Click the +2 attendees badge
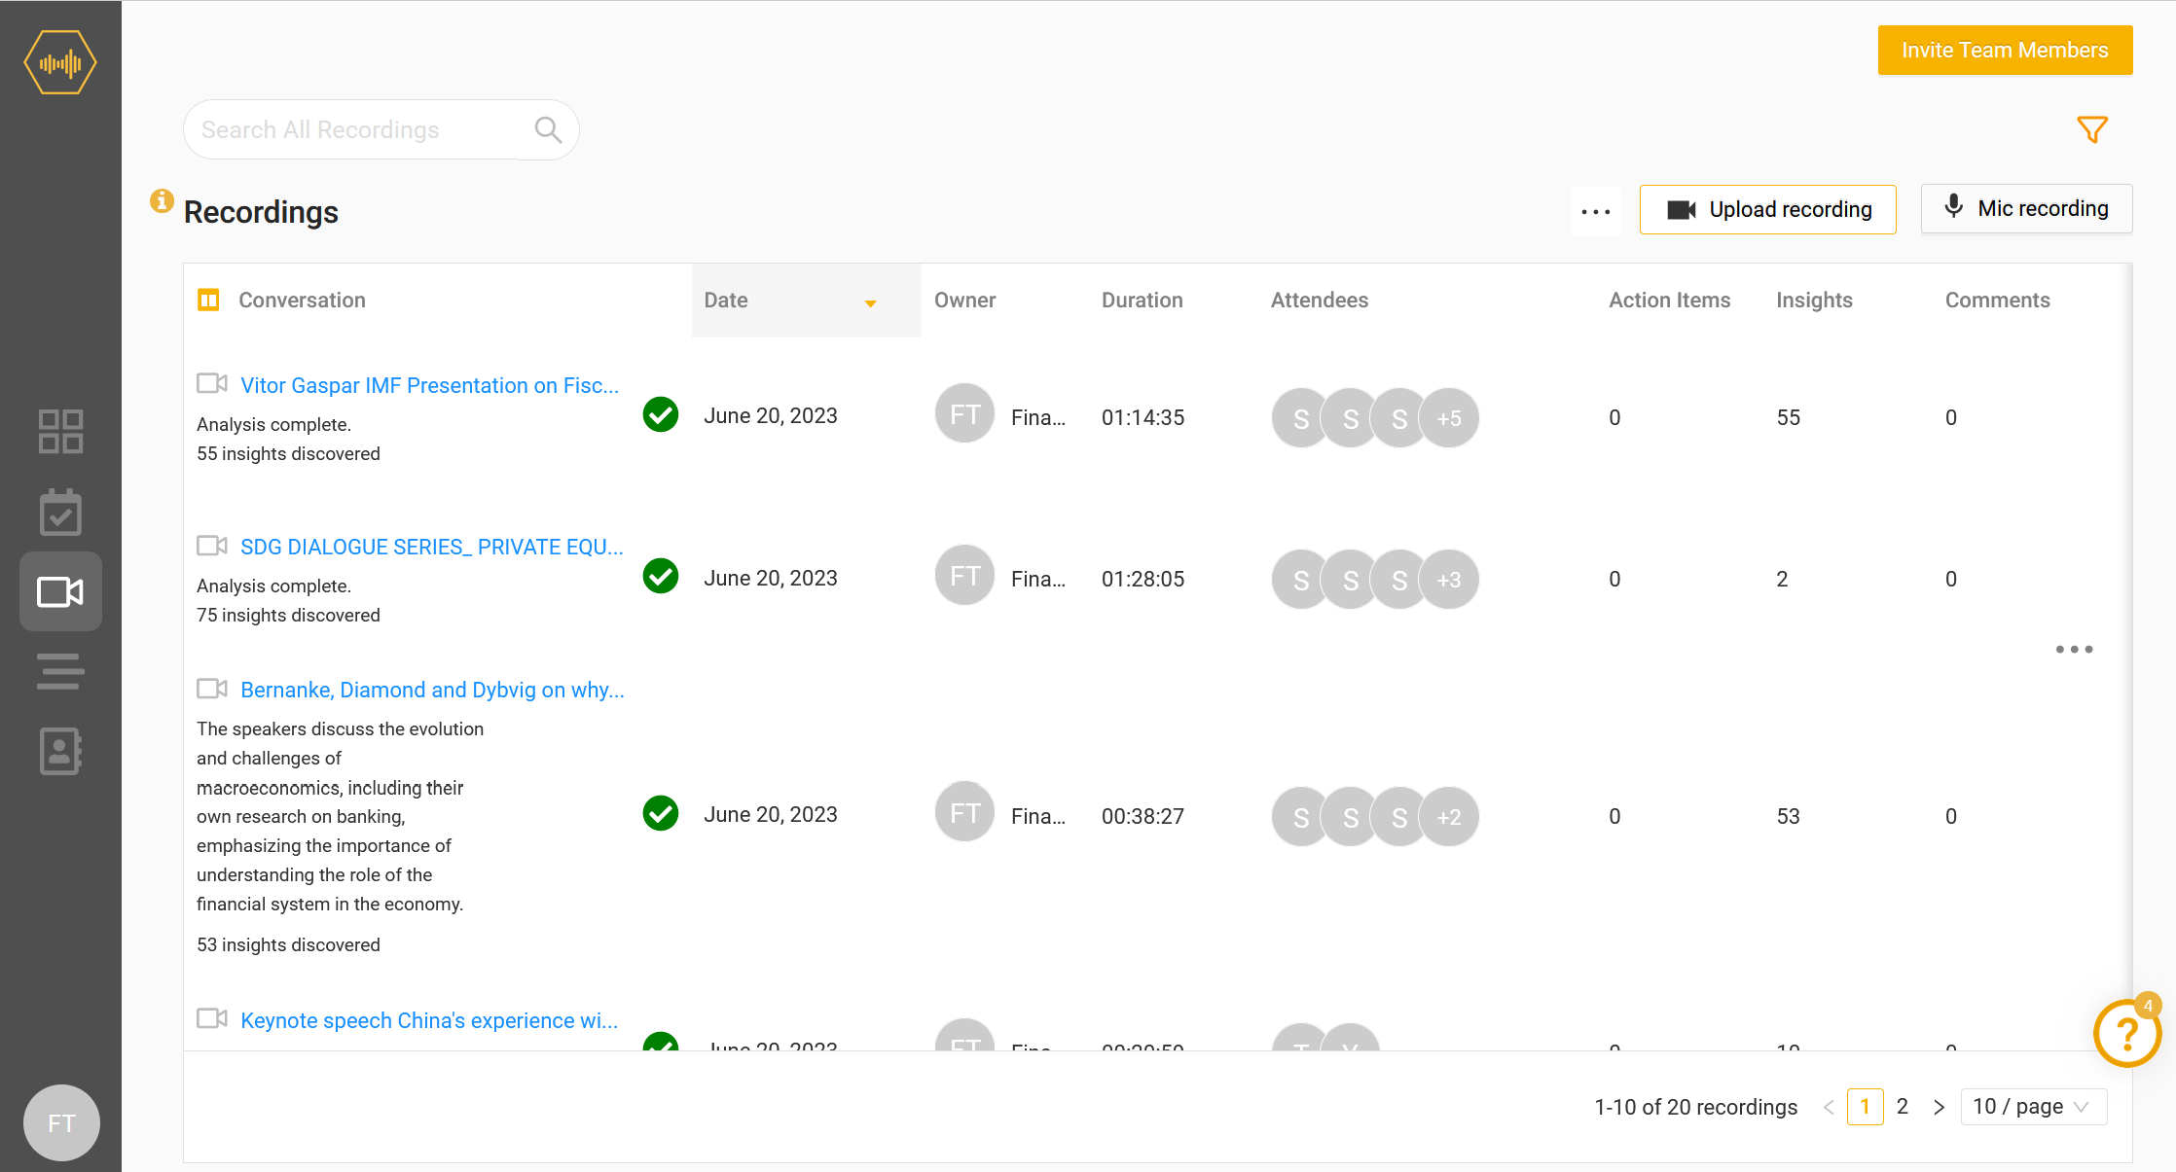 (1449, 817)
